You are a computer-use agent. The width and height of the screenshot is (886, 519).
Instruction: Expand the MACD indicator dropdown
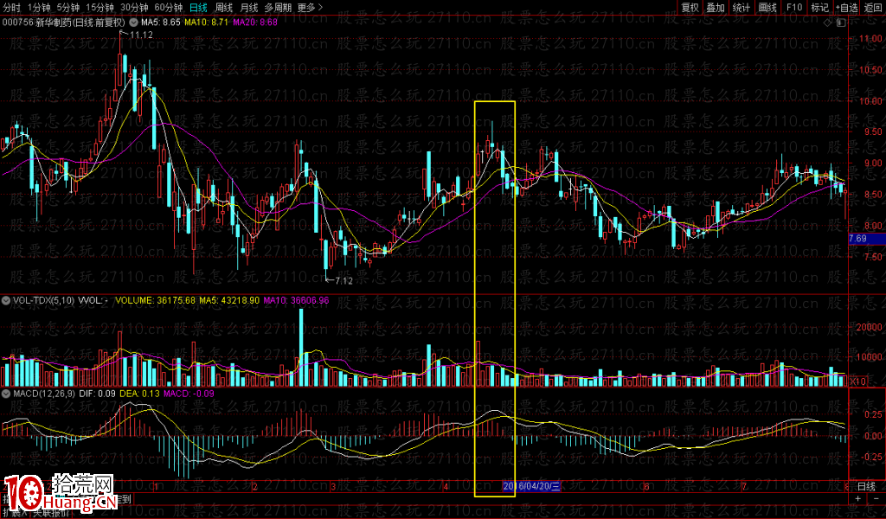coord(6,393)
